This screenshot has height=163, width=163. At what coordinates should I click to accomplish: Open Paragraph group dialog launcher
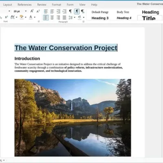[84, 22]
